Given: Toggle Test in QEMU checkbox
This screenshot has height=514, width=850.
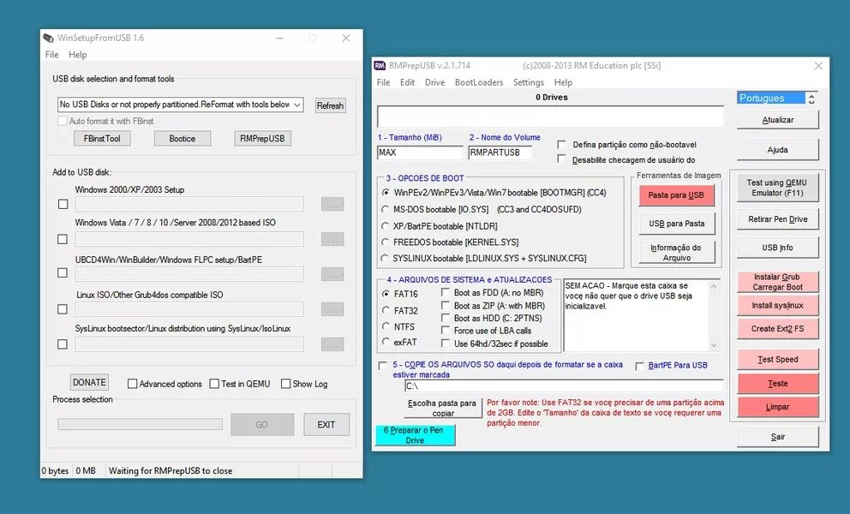Looking at the screenshot, I should tap(214, 384).
